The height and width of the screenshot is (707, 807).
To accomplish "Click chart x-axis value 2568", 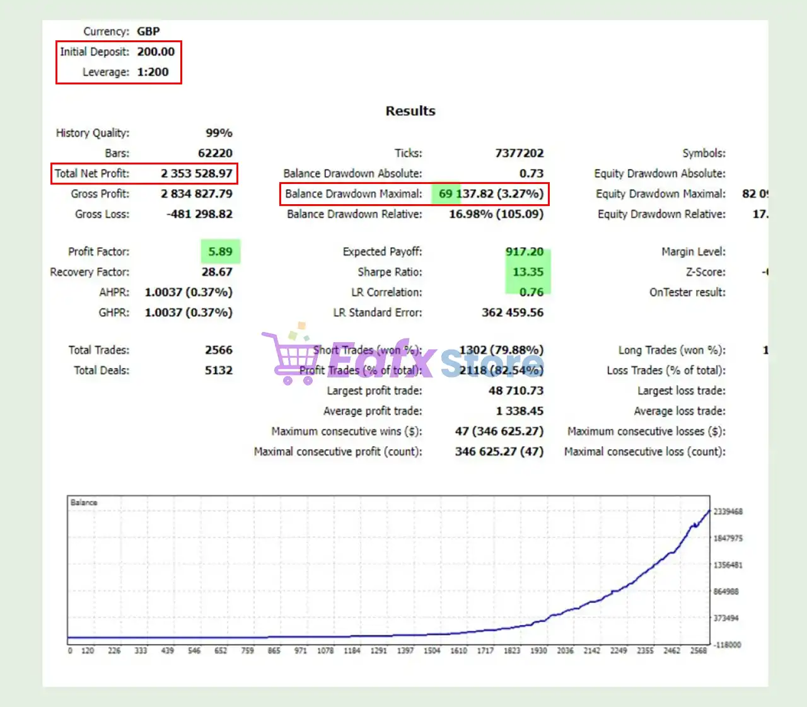I will coord(699,650).
